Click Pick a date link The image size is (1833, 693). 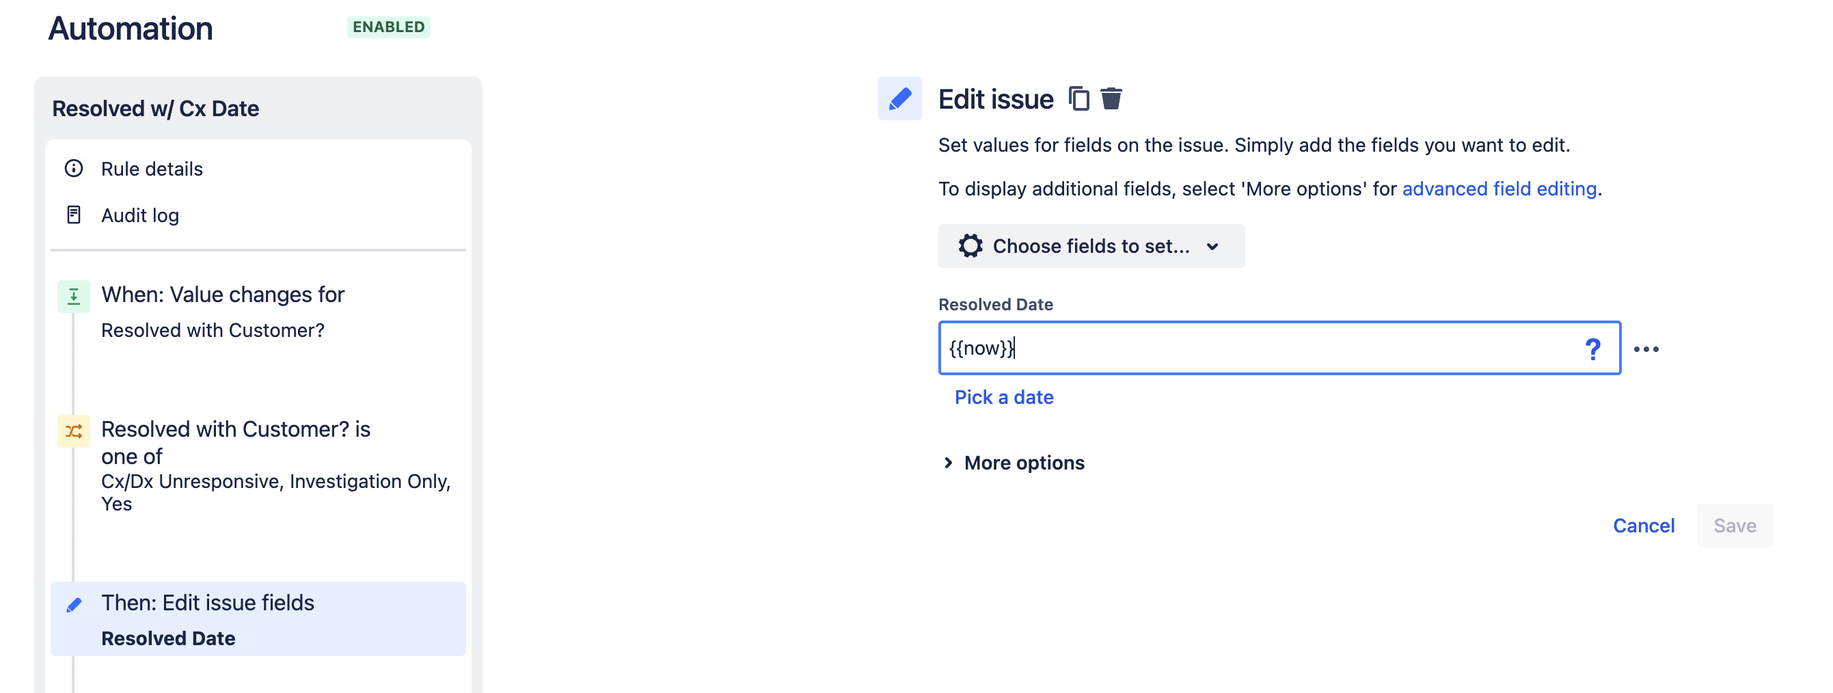[1003, 397]
